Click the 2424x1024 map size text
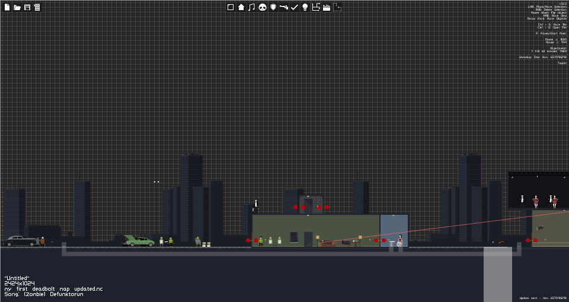This screenshot has width=569, height=302. point(19,284)
